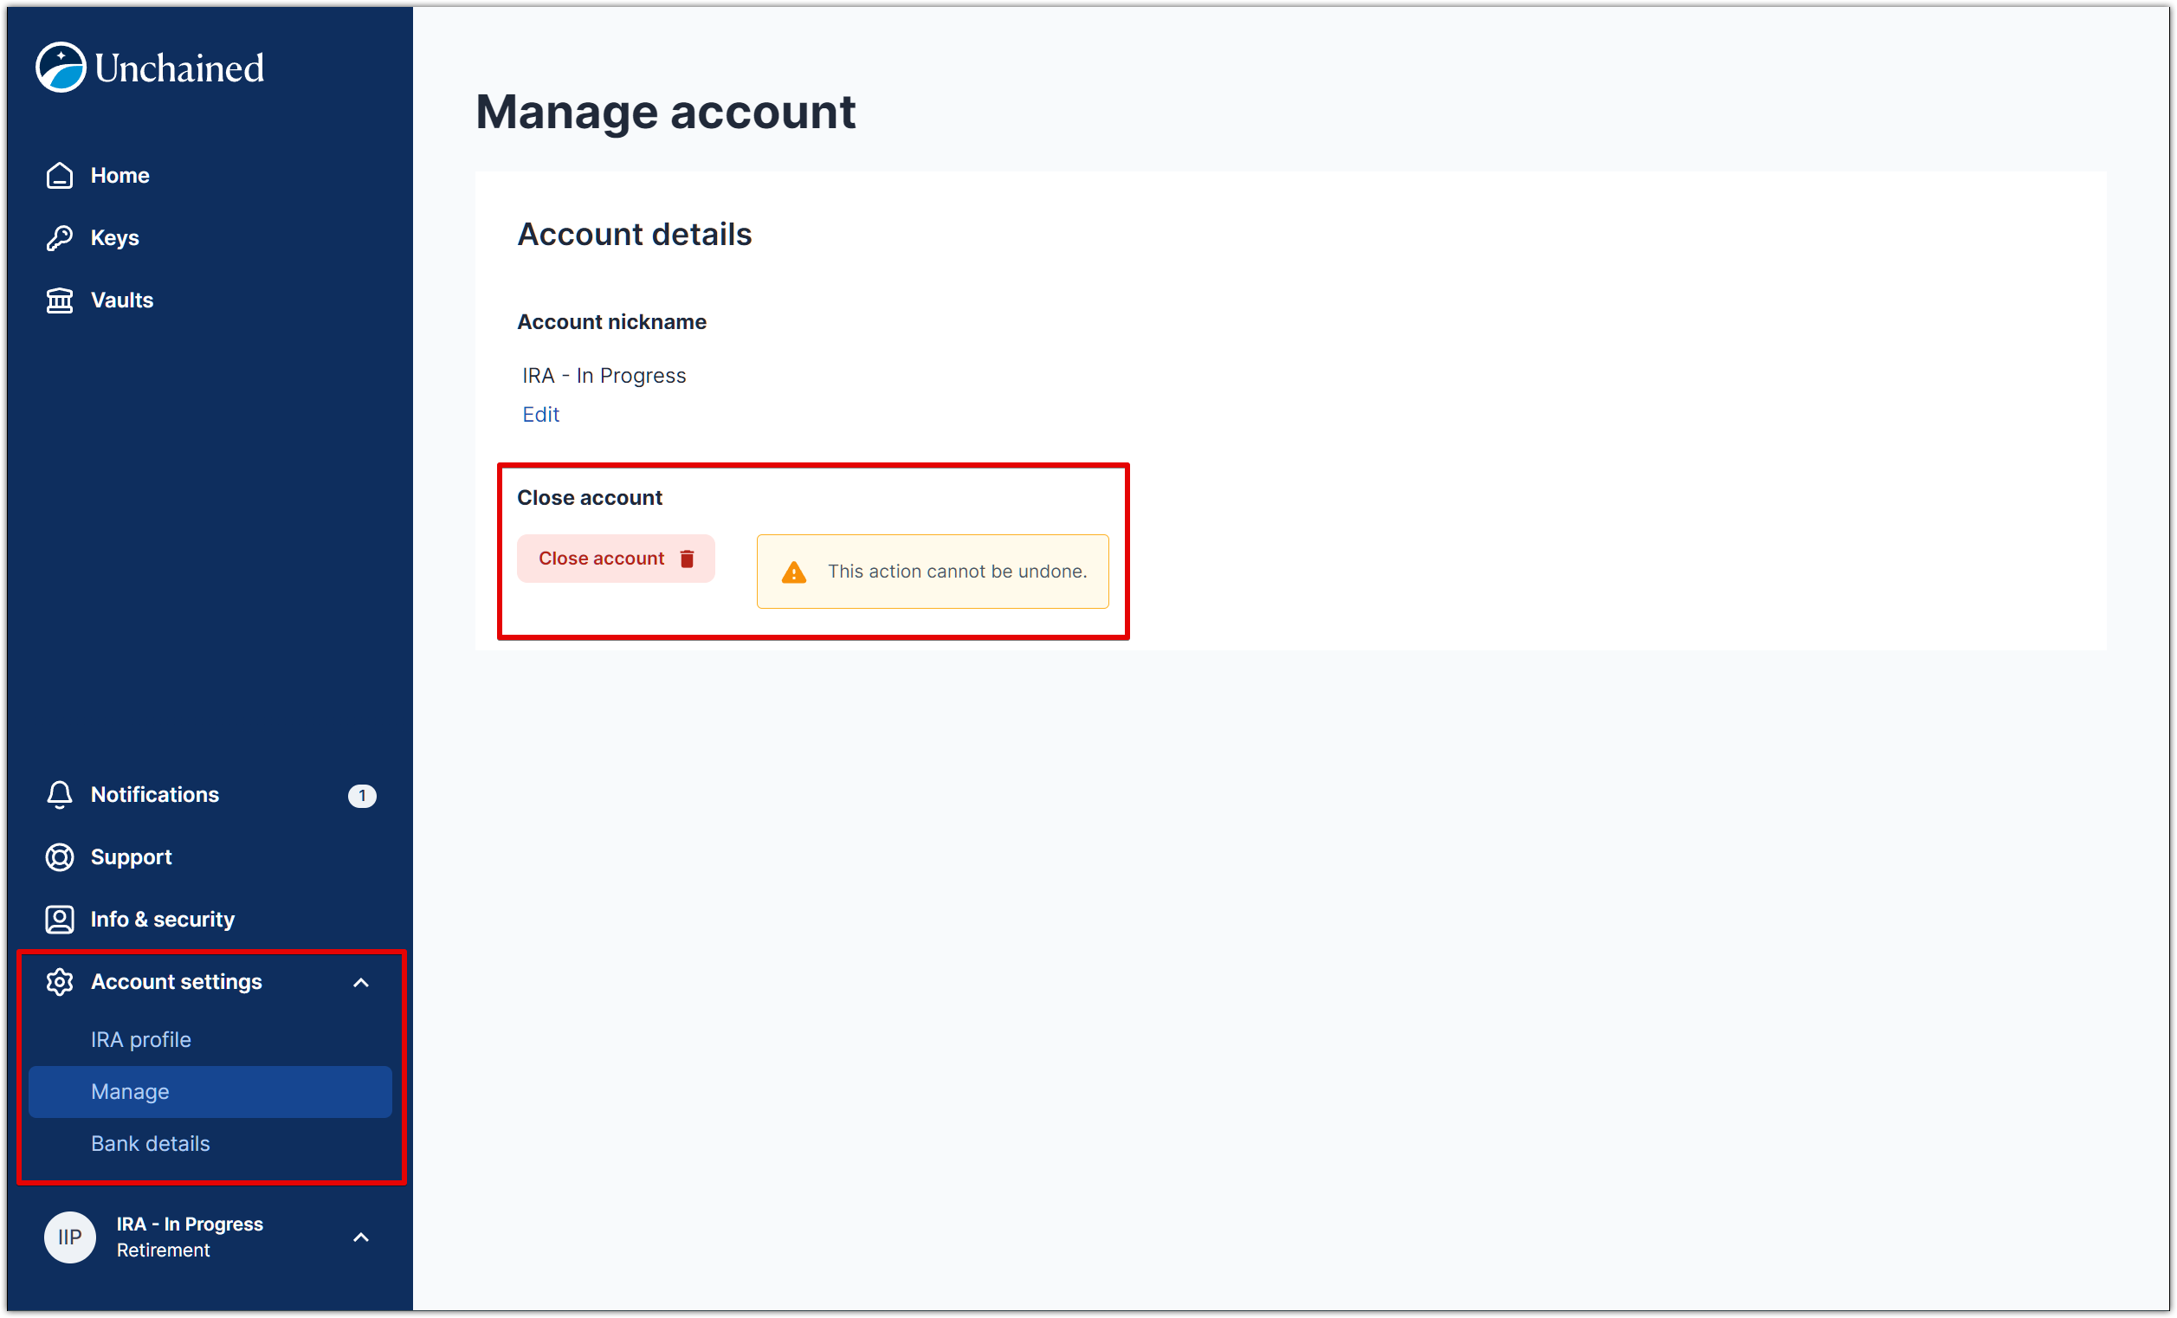Open the notifications badge showing 1

click(x=363, y=794)
